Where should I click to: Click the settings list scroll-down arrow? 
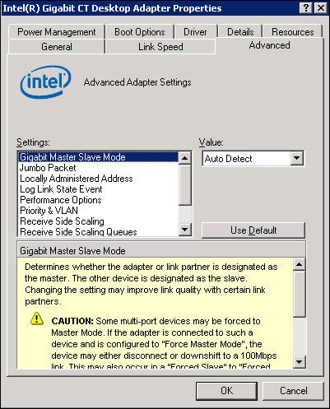(x=185, y=229)
